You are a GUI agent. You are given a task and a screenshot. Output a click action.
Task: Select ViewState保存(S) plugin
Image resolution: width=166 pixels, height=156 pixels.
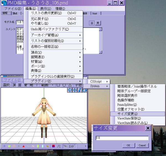[138, 118]
